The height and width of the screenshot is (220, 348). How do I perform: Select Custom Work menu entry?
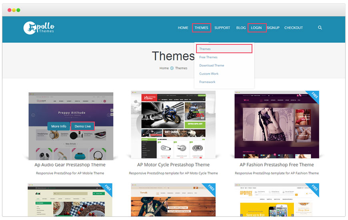[209, 74]
